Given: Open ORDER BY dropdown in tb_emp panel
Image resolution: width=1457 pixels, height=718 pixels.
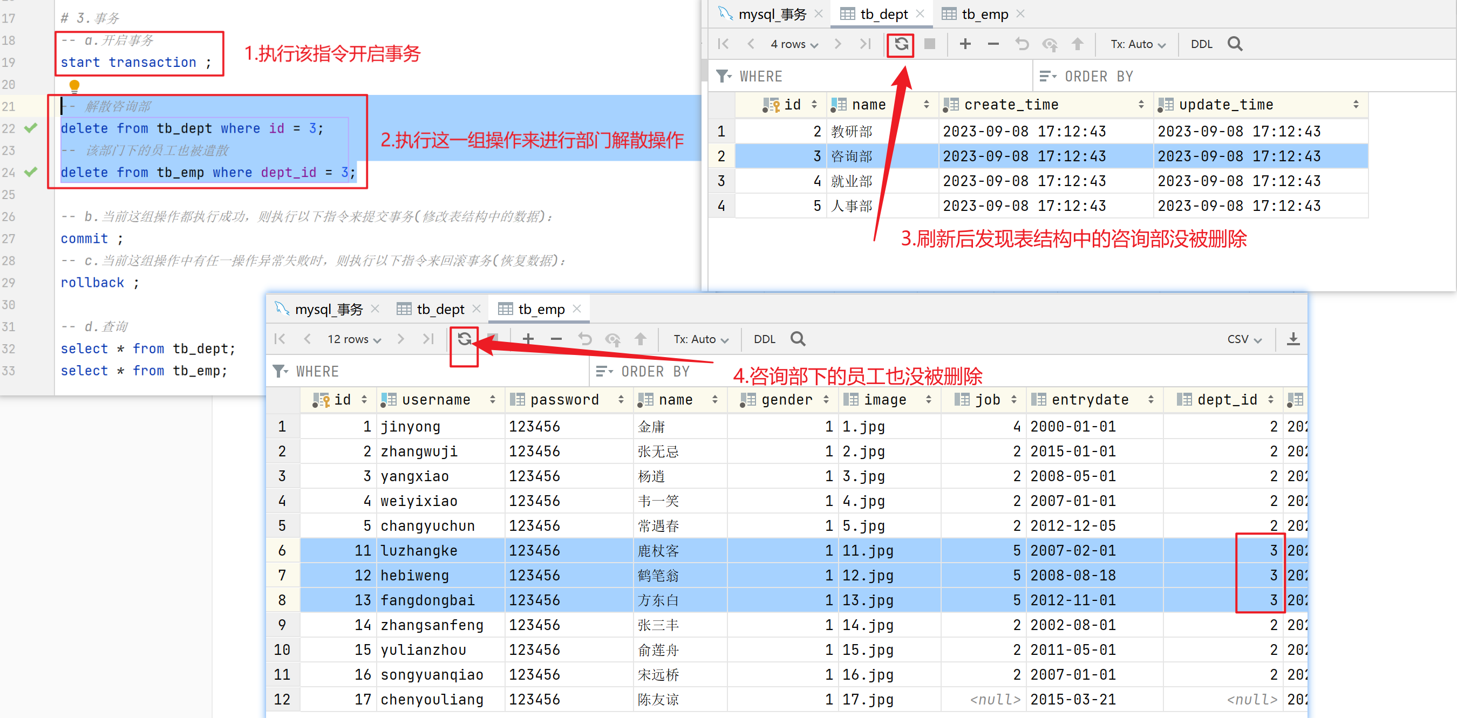Looking at the screenshot, I should (604, 371).
